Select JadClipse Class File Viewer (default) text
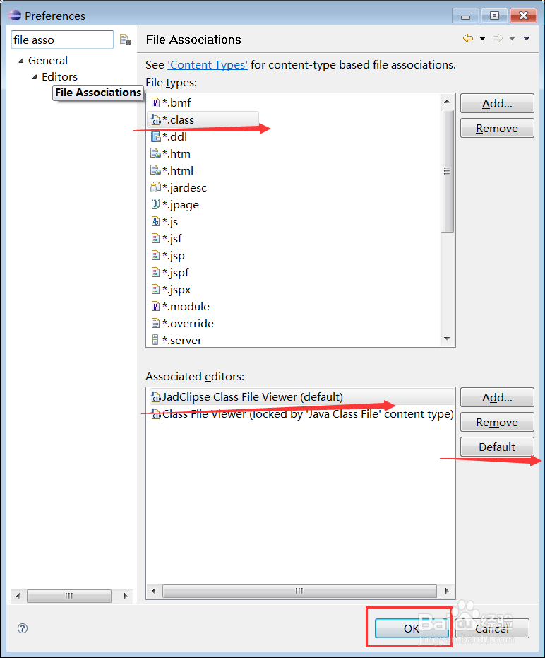Screen dimensions: 545x658 coord(252,397)
